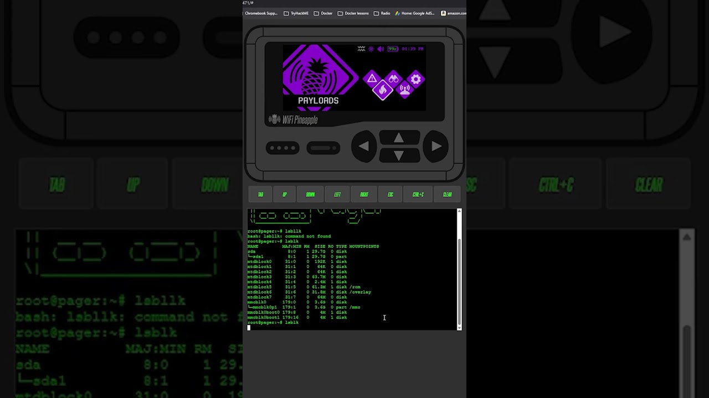Click the ESC terminal key button
The height and width of the screenshot is (398, 709).
[x=391, y=195]
